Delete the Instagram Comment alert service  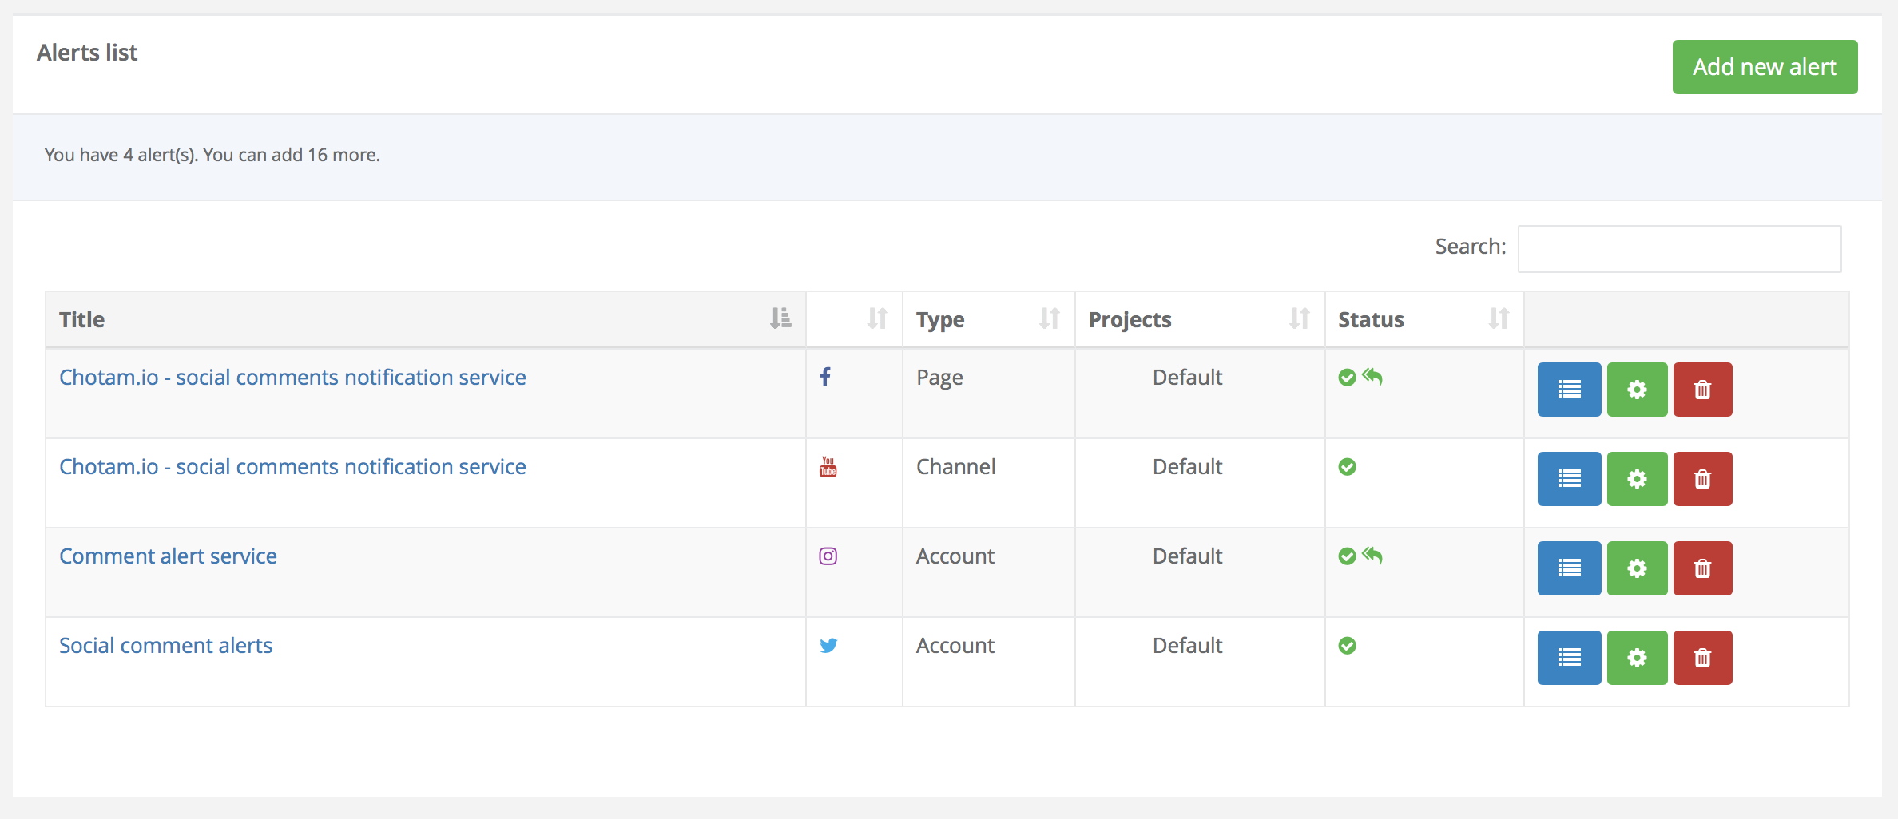click(1702, 568)
